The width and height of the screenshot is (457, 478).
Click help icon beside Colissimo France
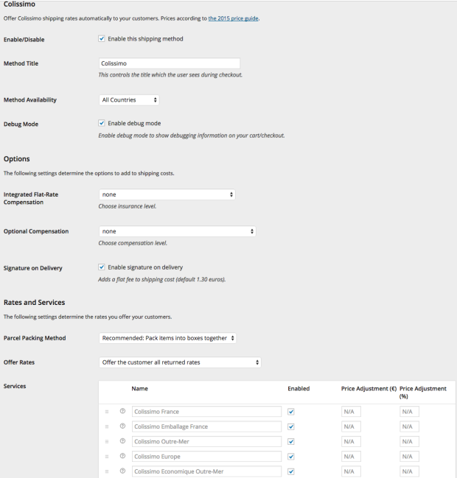pyautogui.click(x=122, y=412)
